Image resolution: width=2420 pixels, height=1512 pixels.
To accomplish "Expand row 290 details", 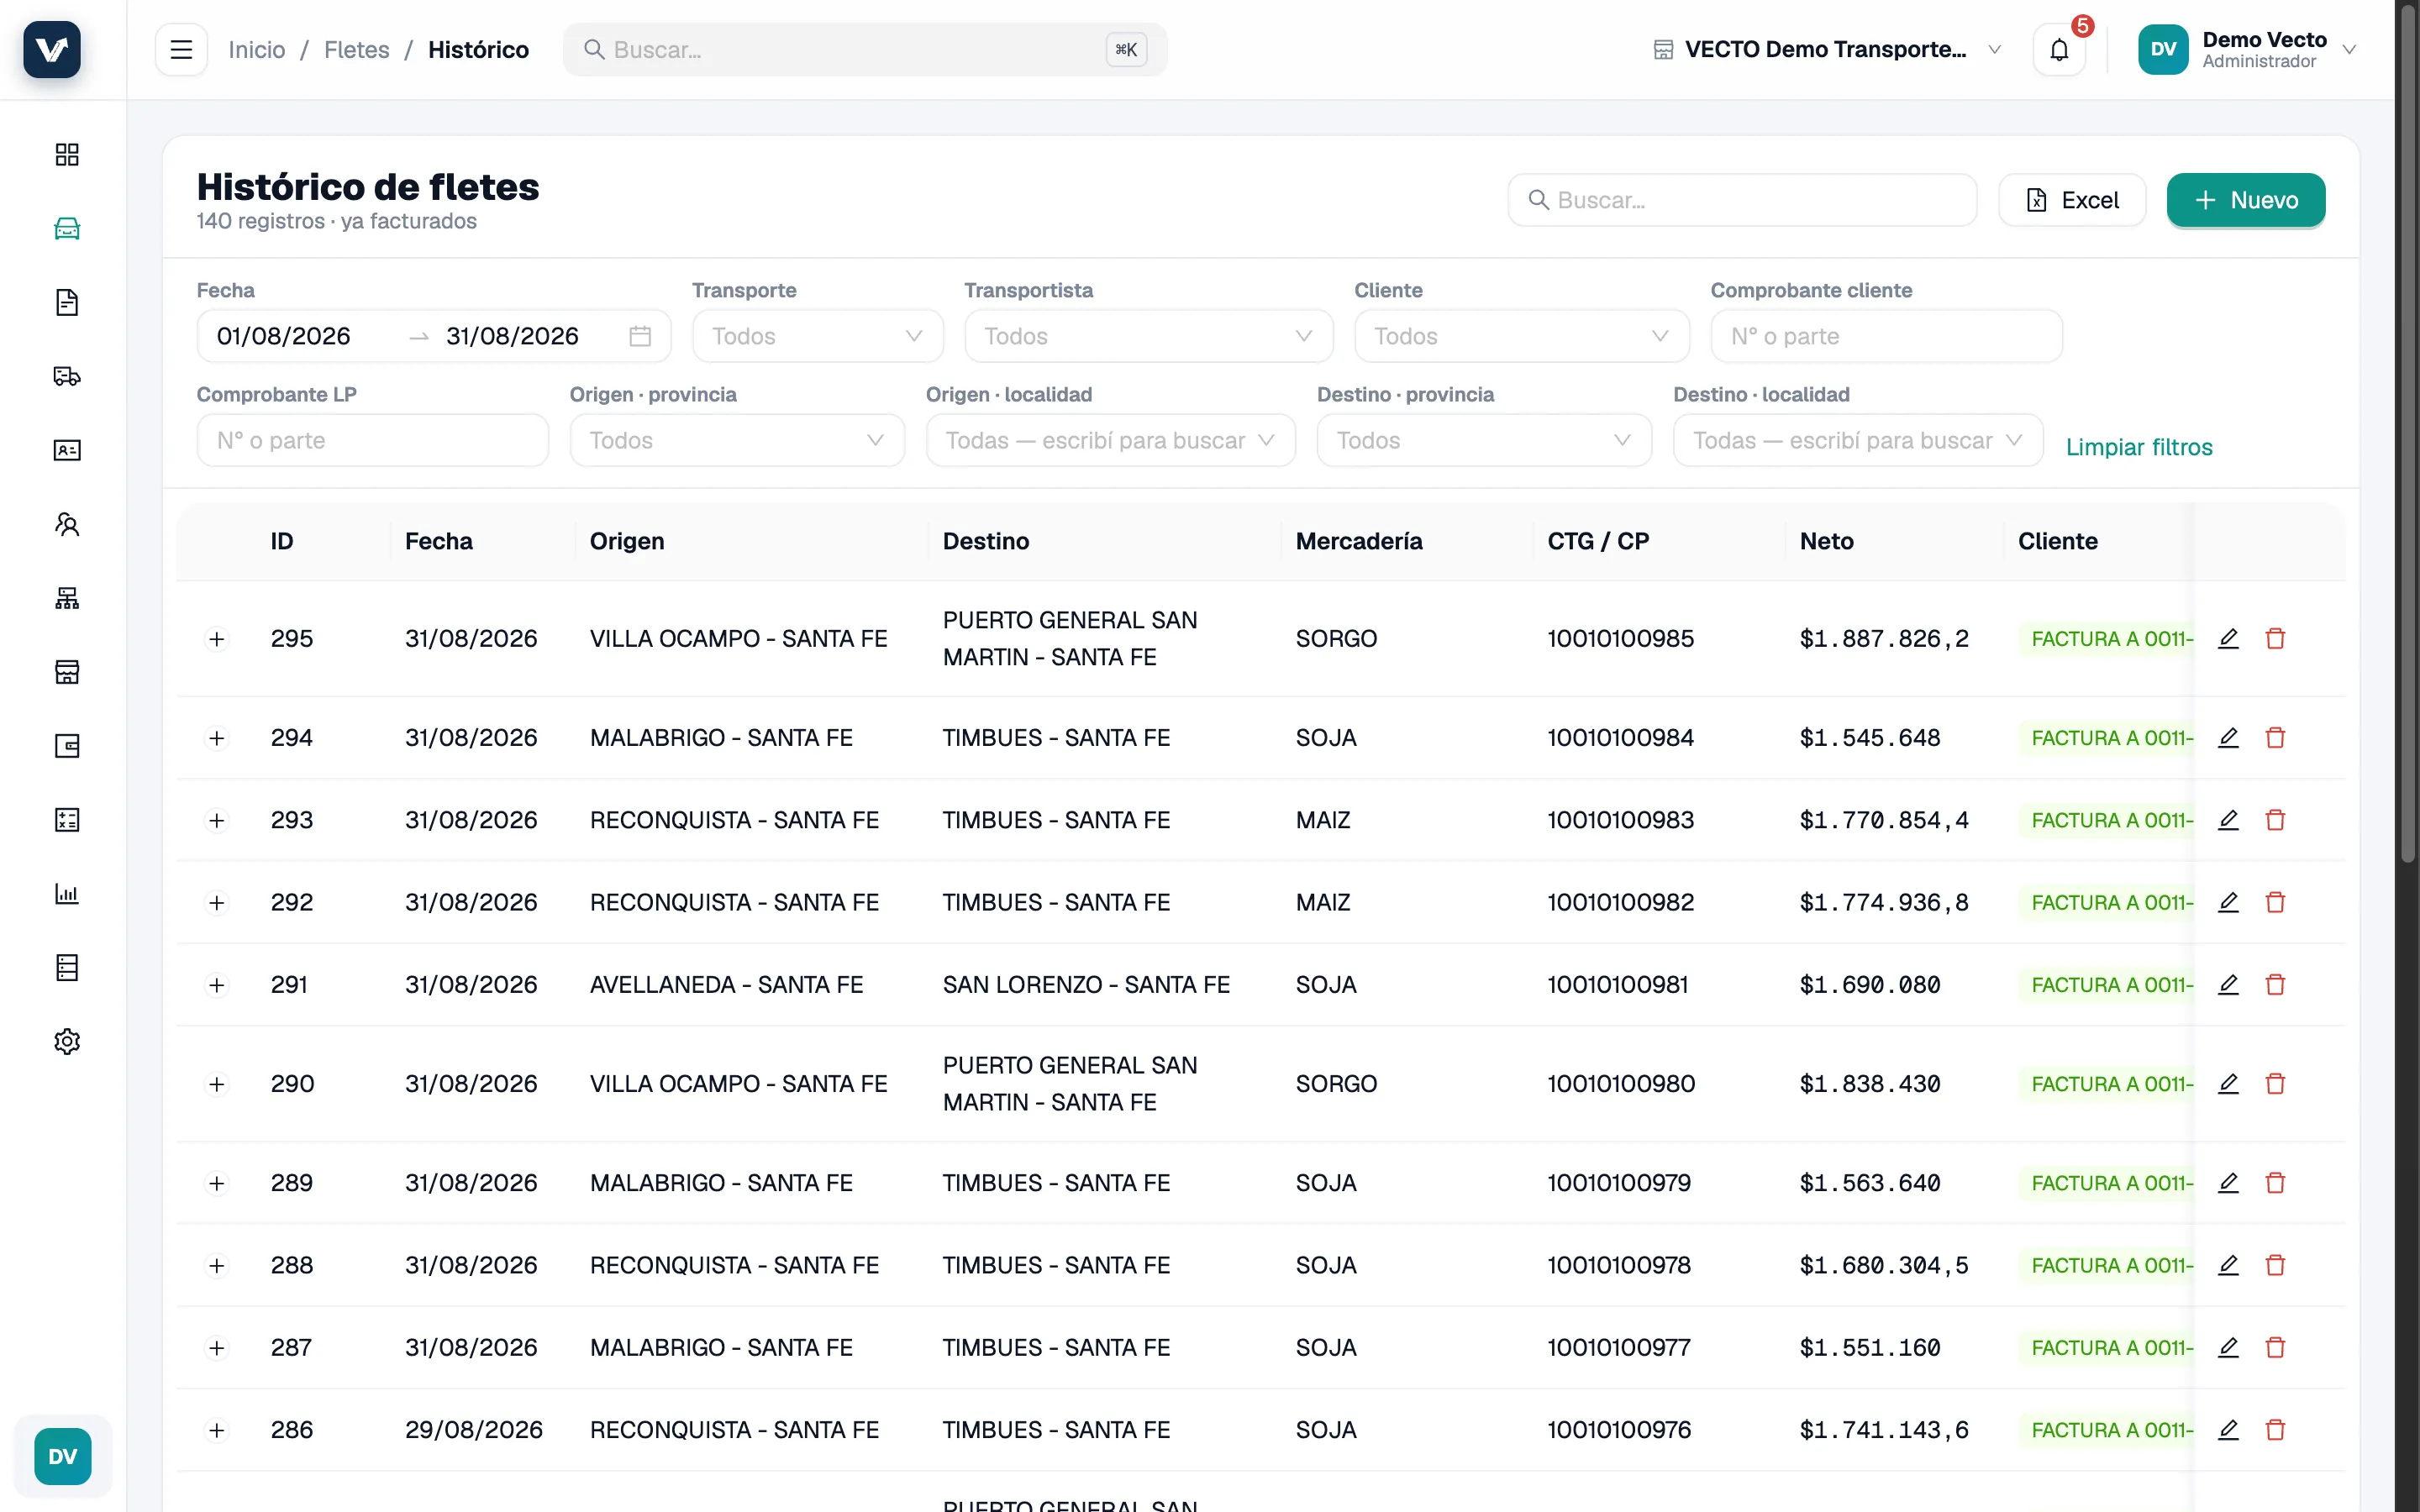I will (x=217, y=1084).
